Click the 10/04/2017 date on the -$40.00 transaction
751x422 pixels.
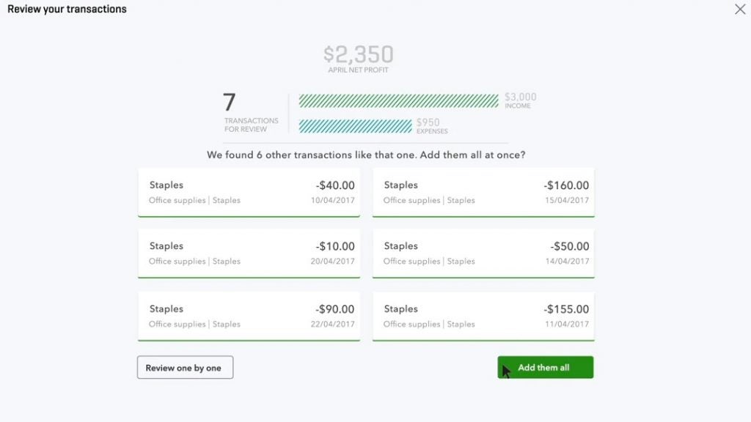(334, 200)
